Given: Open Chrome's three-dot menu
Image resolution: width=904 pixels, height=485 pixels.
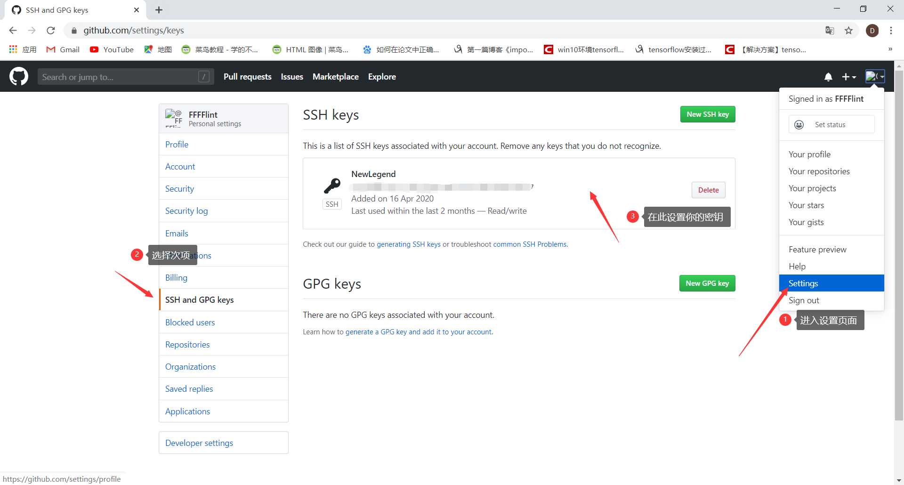Looking at the screenshot, I should pyautogui.click(x=891, y=31).
